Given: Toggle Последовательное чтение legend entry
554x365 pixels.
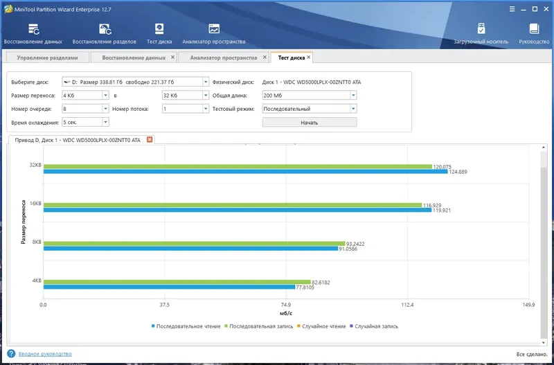Looking at the screenshot, I should (x=186, y=326).
